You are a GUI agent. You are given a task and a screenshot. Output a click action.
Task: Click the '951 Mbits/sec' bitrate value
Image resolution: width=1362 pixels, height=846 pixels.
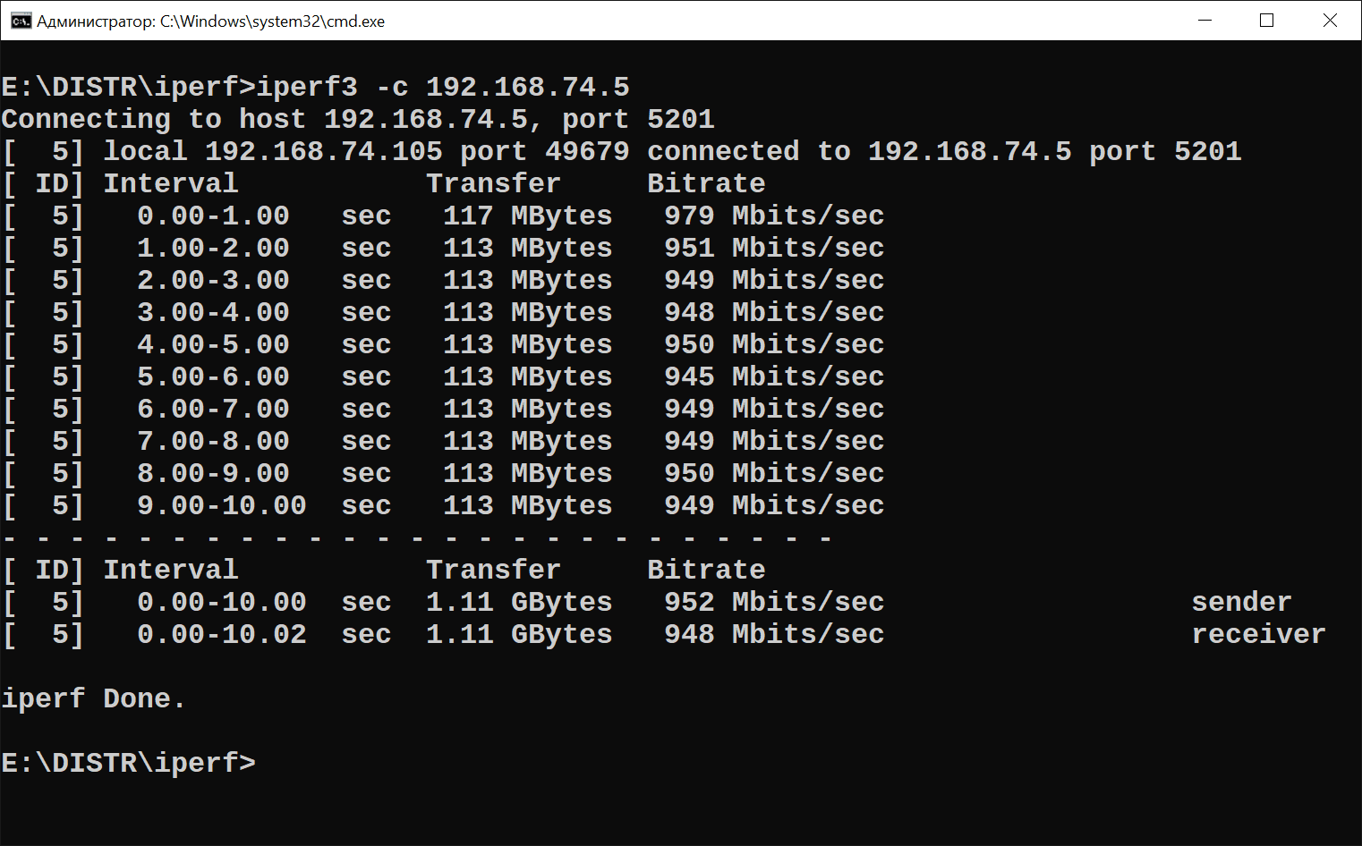pyautogui.click(x=774, y=248)
